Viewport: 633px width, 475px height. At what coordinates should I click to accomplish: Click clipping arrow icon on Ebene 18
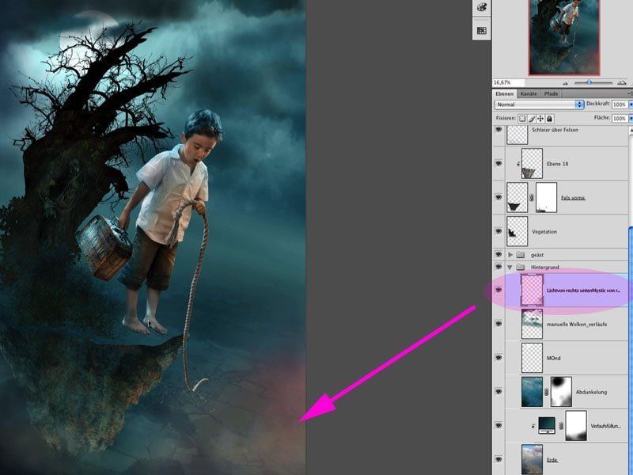(x=518, y=164)
